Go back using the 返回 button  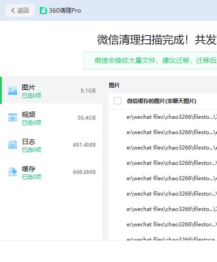coord(20,10)
